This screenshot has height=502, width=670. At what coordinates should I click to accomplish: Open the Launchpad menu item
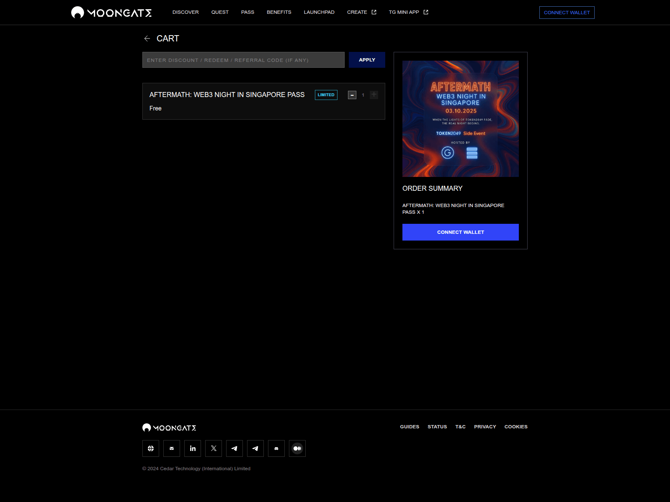tap(319, 12)
